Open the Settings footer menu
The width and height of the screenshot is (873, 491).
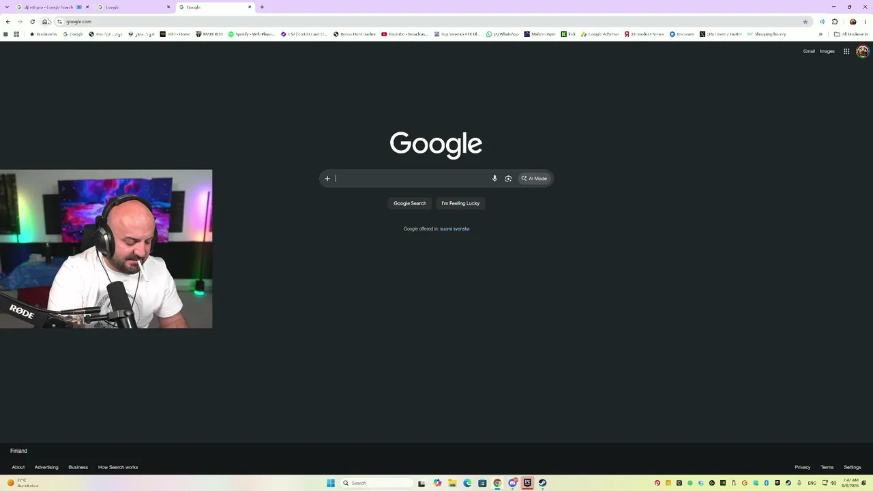pos(853,467)
